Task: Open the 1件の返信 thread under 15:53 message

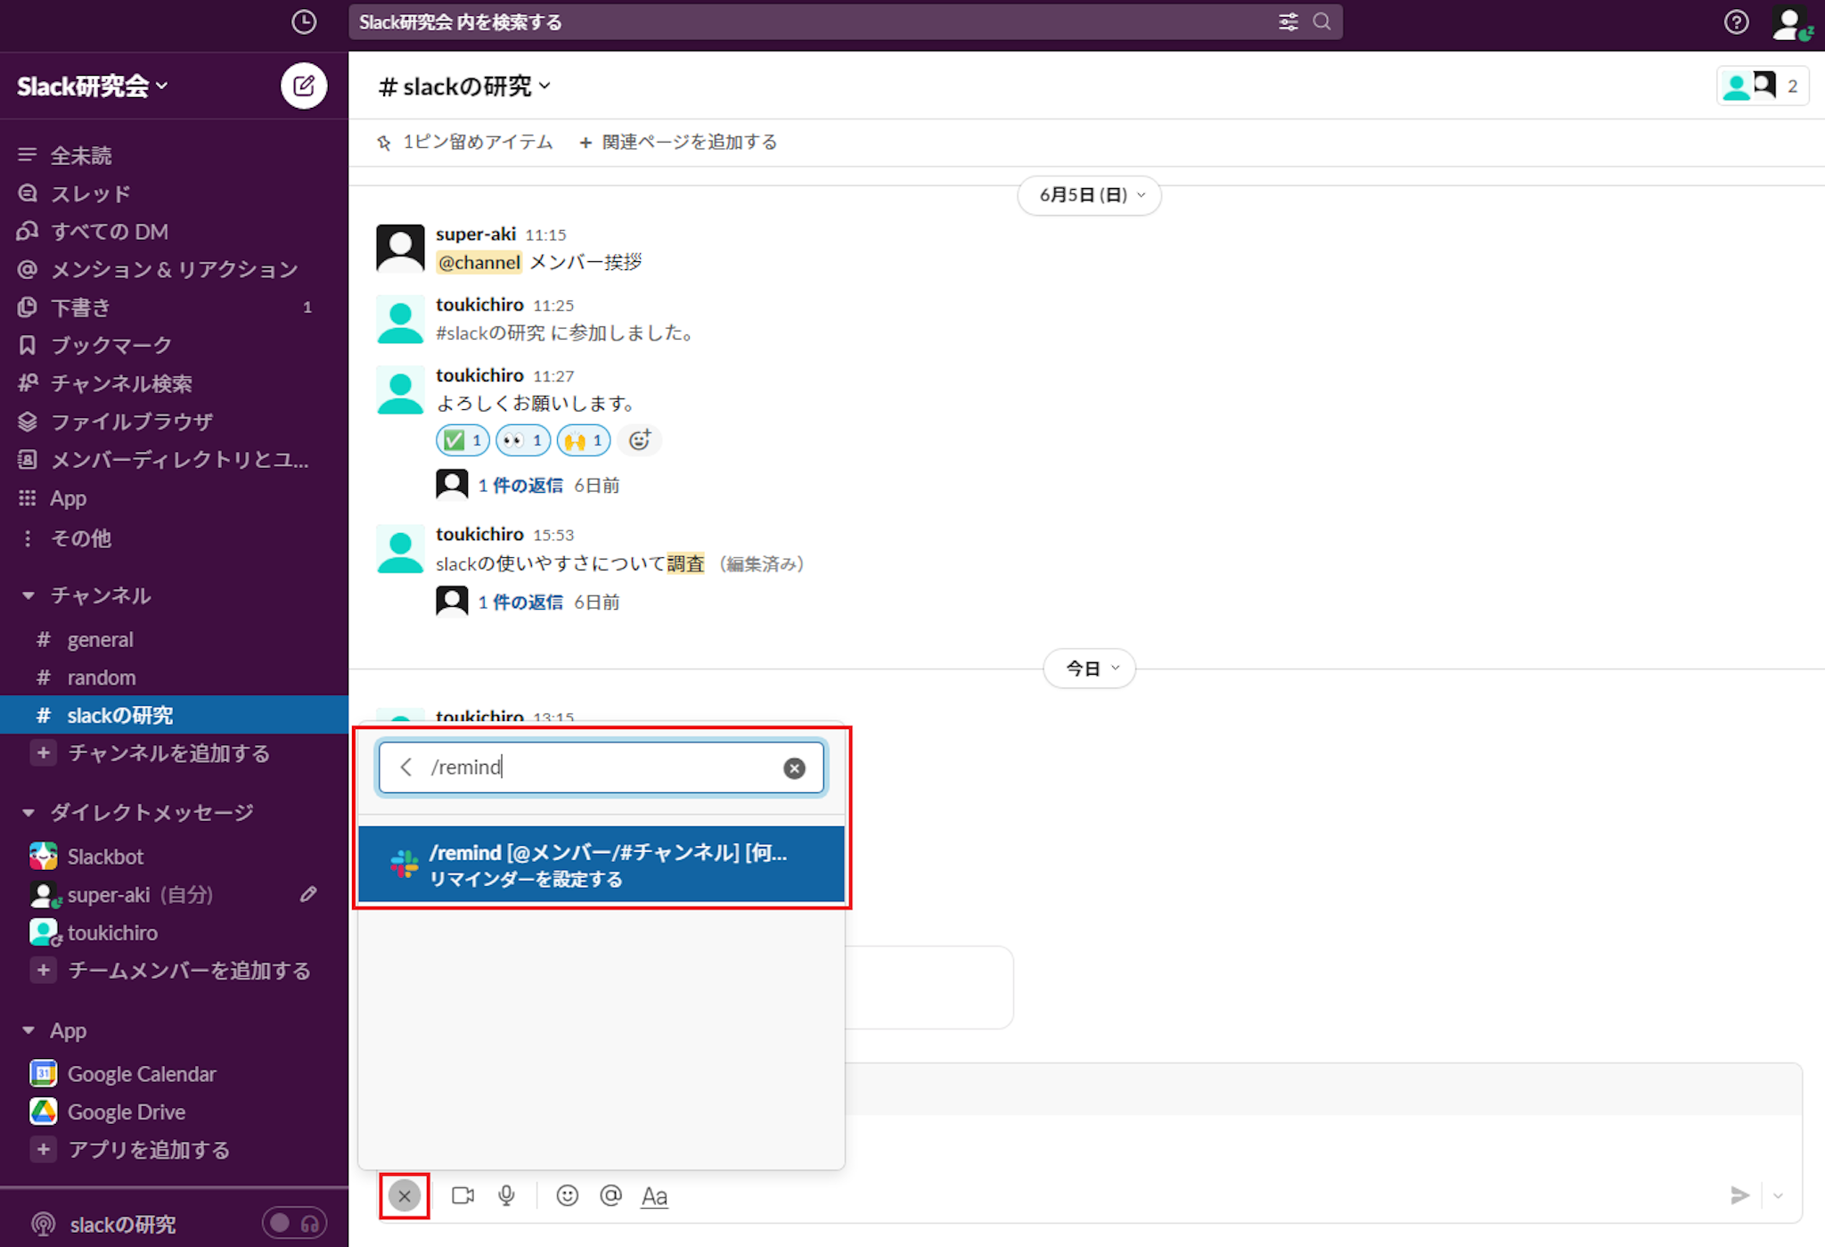Action: 520,602
